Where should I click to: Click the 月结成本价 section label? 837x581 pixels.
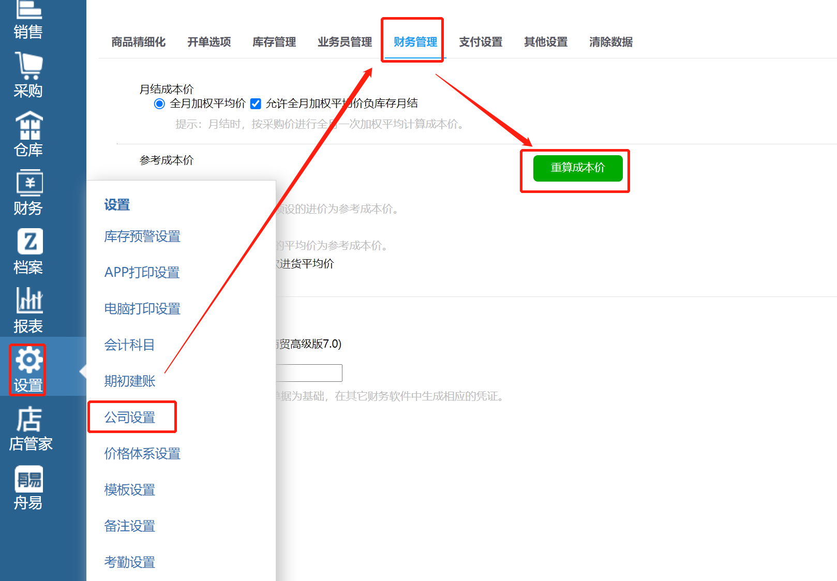tap(167, 90)
